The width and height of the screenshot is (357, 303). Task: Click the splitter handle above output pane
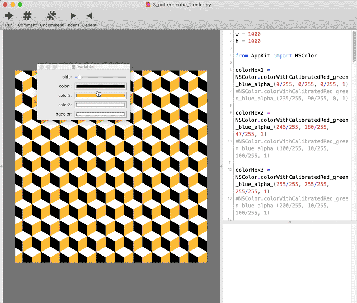point(290,222)
